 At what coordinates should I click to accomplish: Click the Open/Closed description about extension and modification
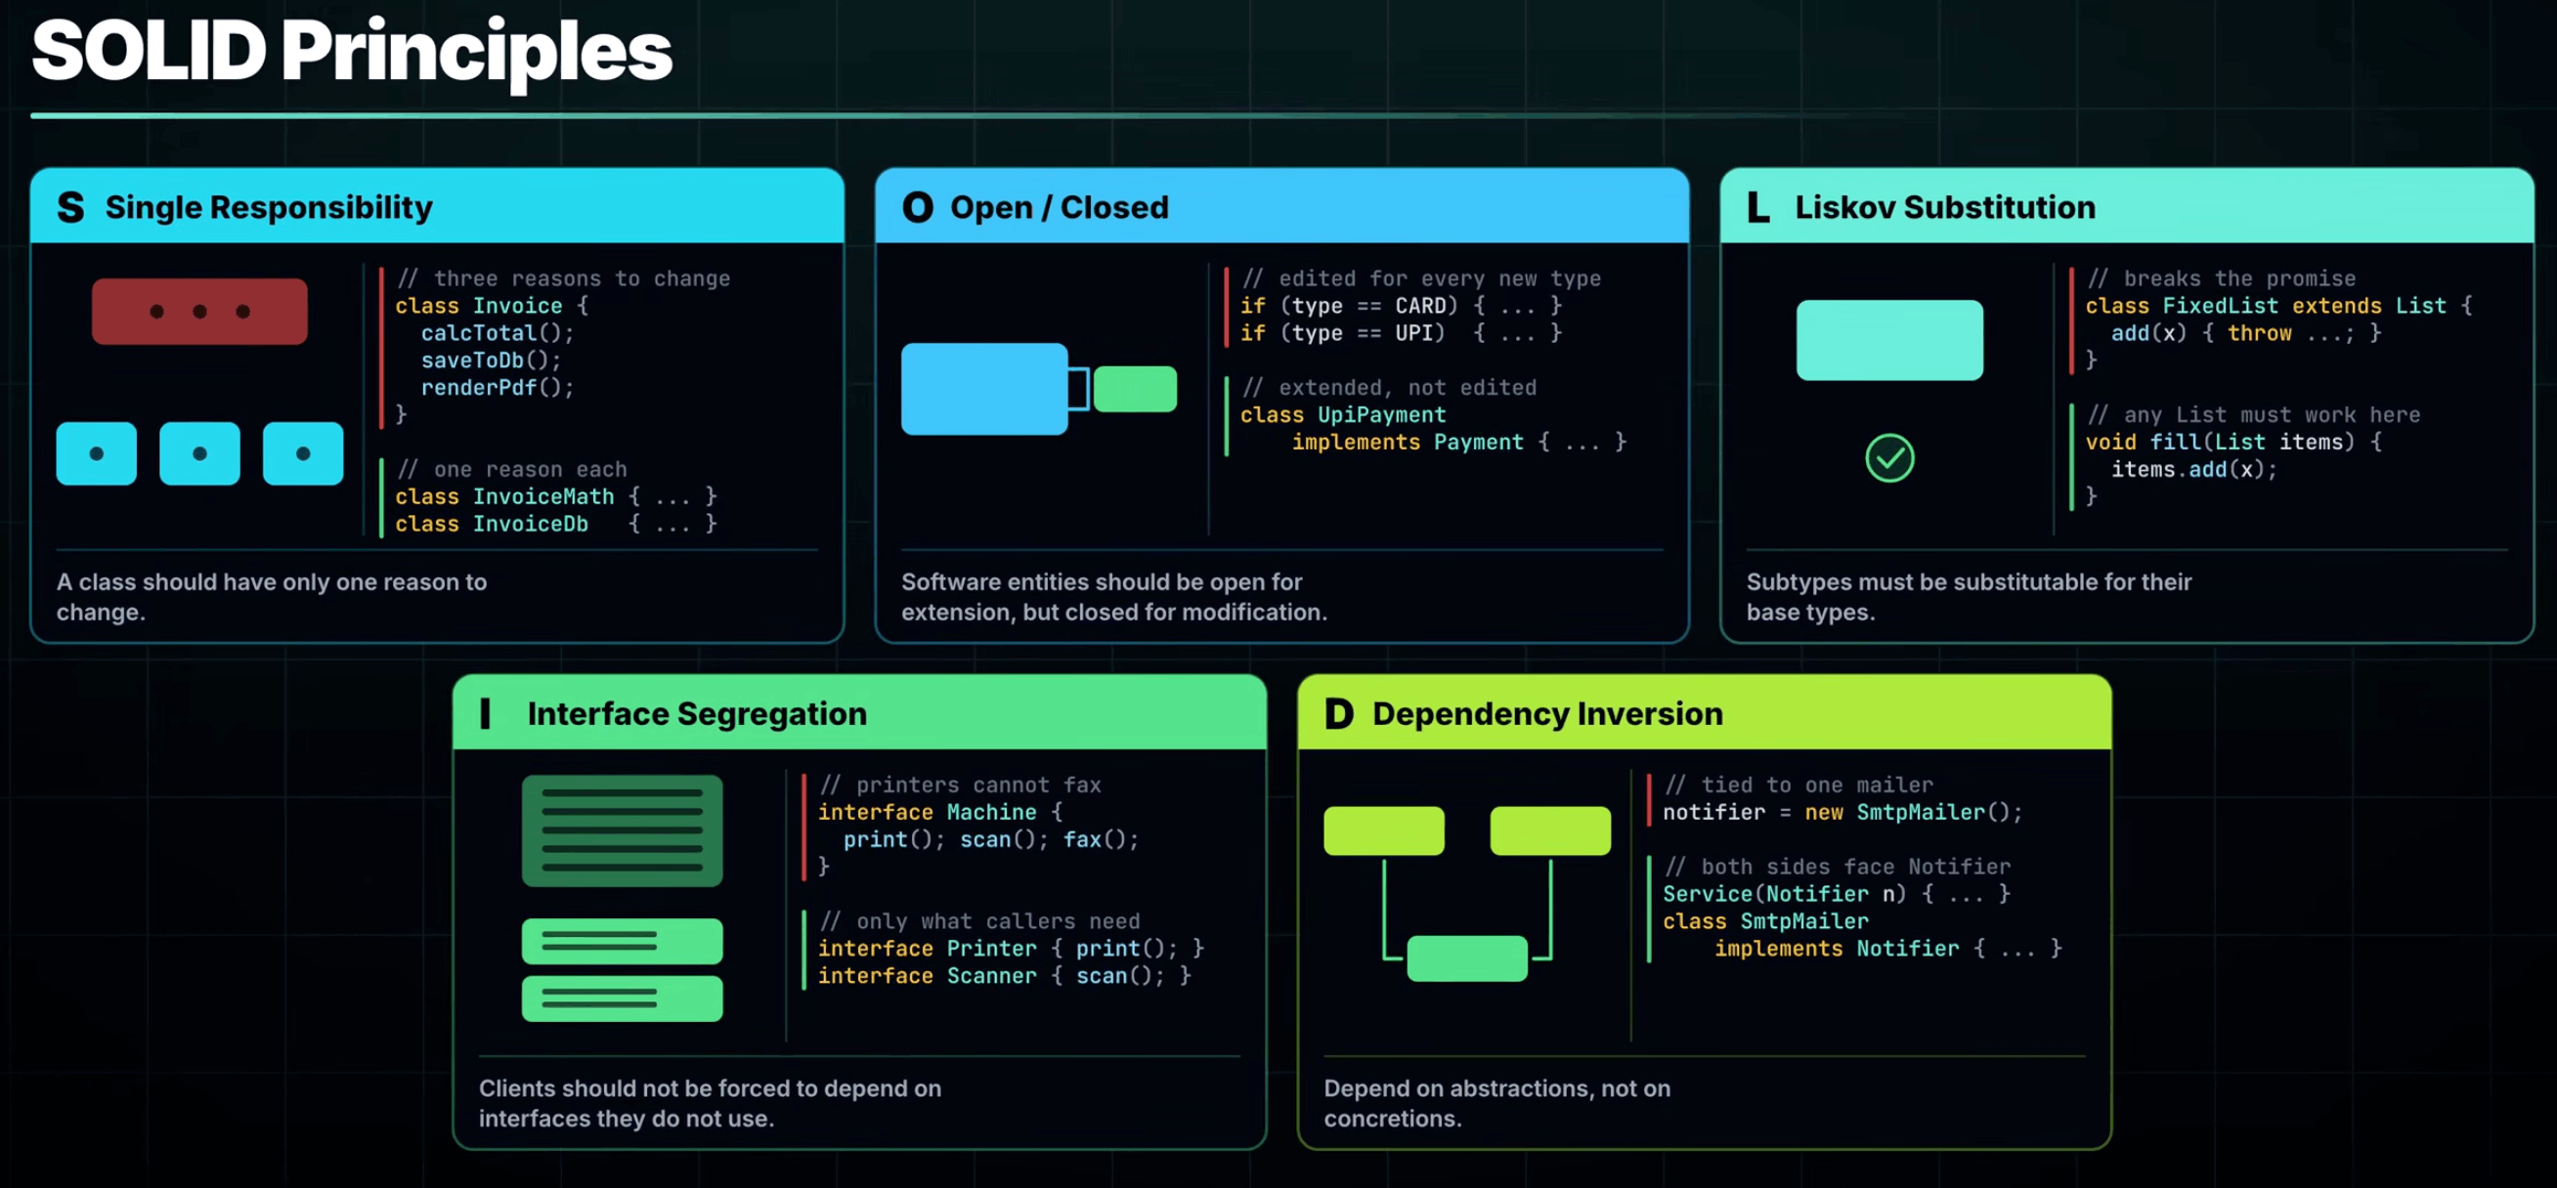[x=1113, y=597]
